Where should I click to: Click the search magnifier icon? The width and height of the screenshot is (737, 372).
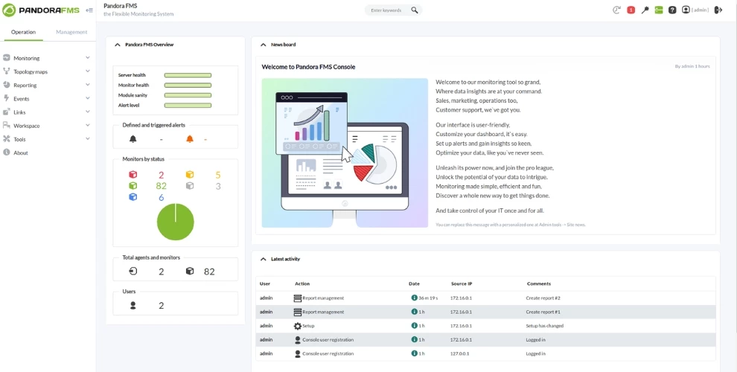point(414,10)
